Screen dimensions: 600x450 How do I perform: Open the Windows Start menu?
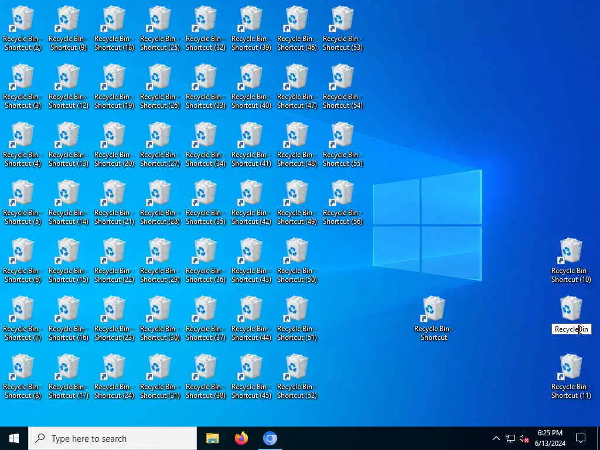14,438
